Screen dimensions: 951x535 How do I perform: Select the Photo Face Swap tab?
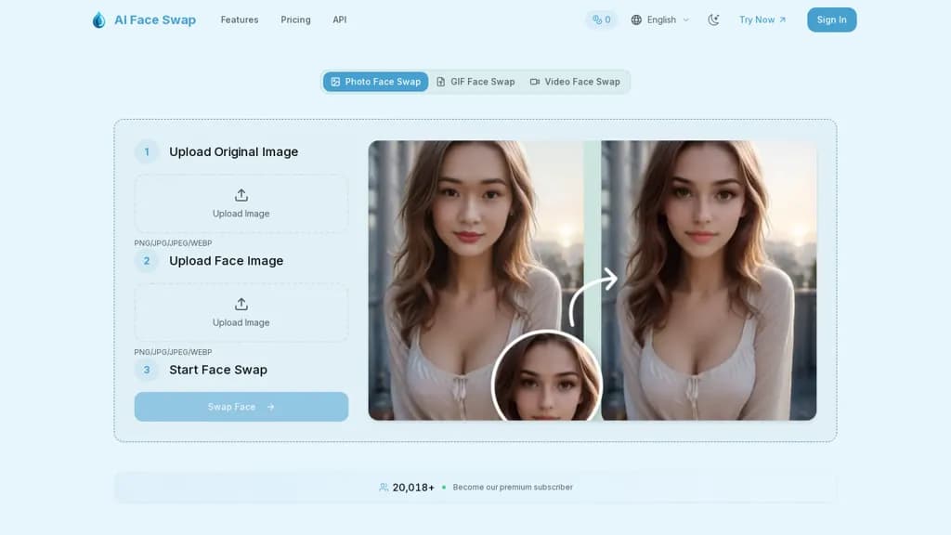click(x=375, y=82)
